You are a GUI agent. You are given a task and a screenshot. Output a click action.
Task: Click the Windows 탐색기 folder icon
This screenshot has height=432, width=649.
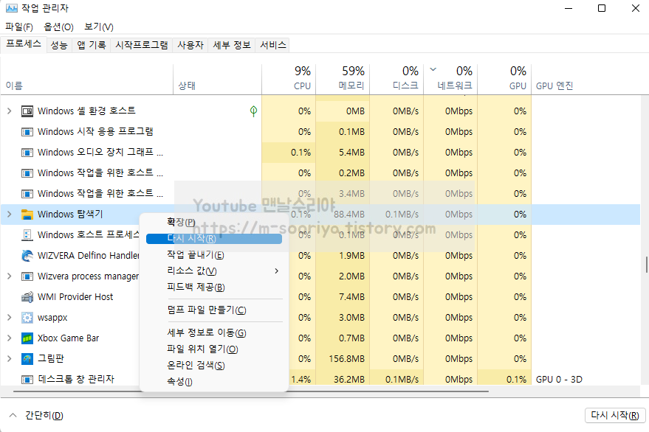pos(27,214)
